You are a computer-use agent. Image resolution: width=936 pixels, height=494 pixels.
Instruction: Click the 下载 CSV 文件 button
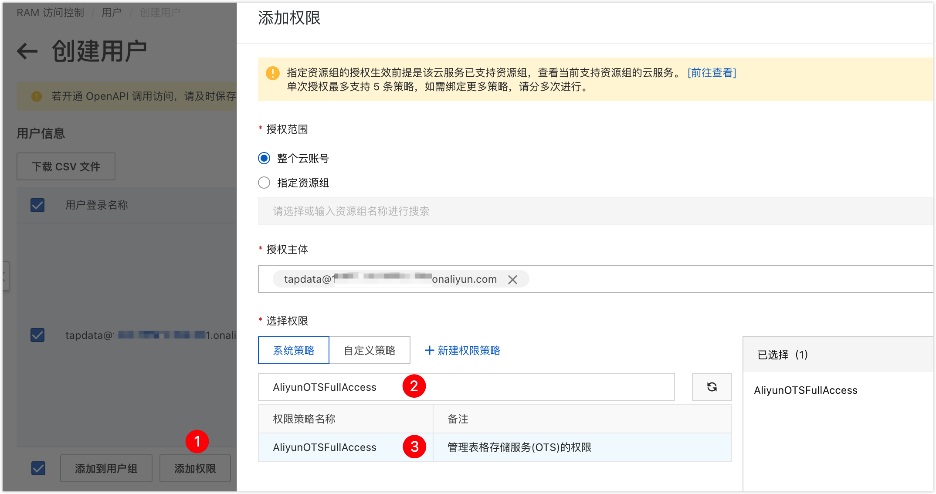(x=65, y=166)
